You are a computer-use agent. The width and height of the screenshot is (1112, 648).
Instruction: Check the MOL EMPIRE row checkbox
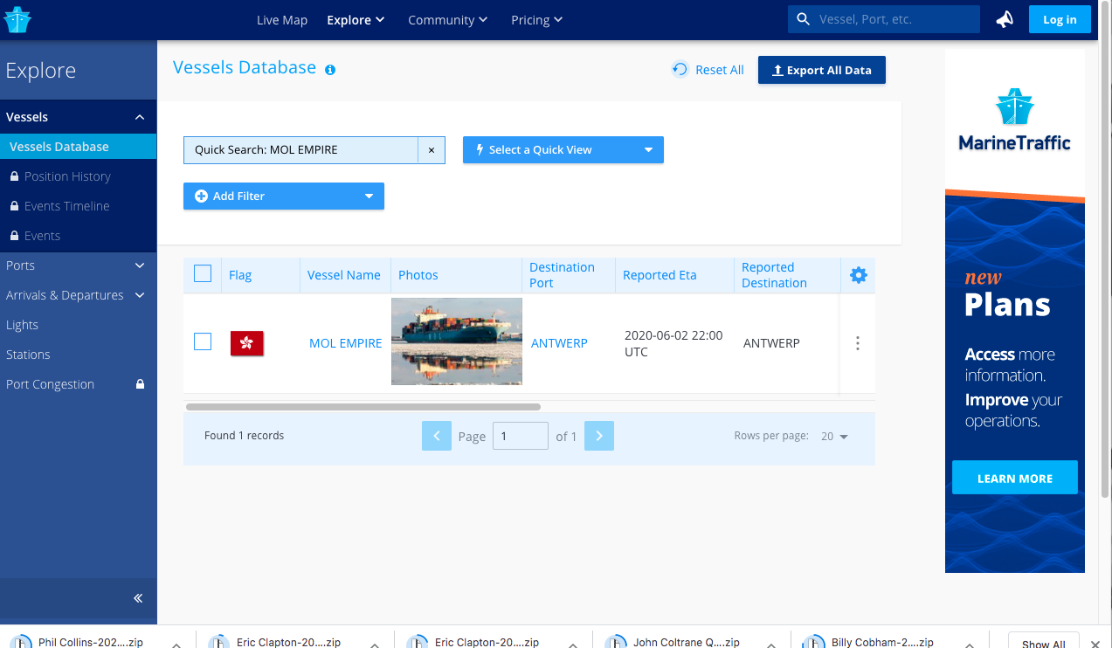pyautogui.click(x=203, y=341)
